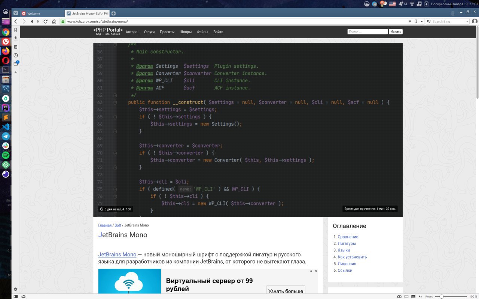This screenshot has width=479, height=299.
Task: Open the Window panel with badge
Action: [x=16, y=64]
